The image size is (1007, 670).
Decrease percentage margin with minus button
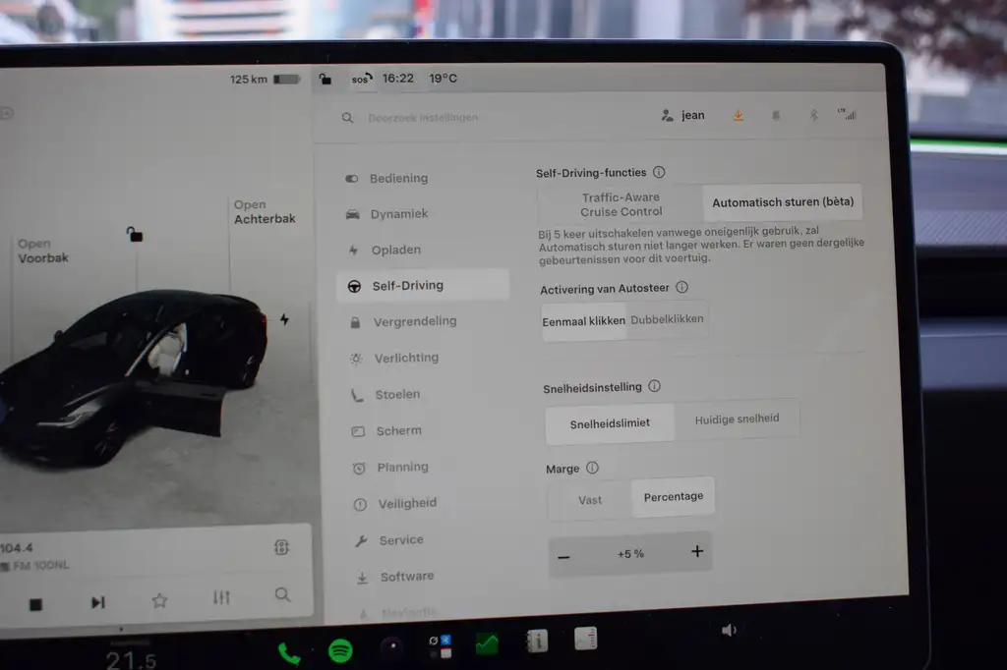click(x=563, y=557)
